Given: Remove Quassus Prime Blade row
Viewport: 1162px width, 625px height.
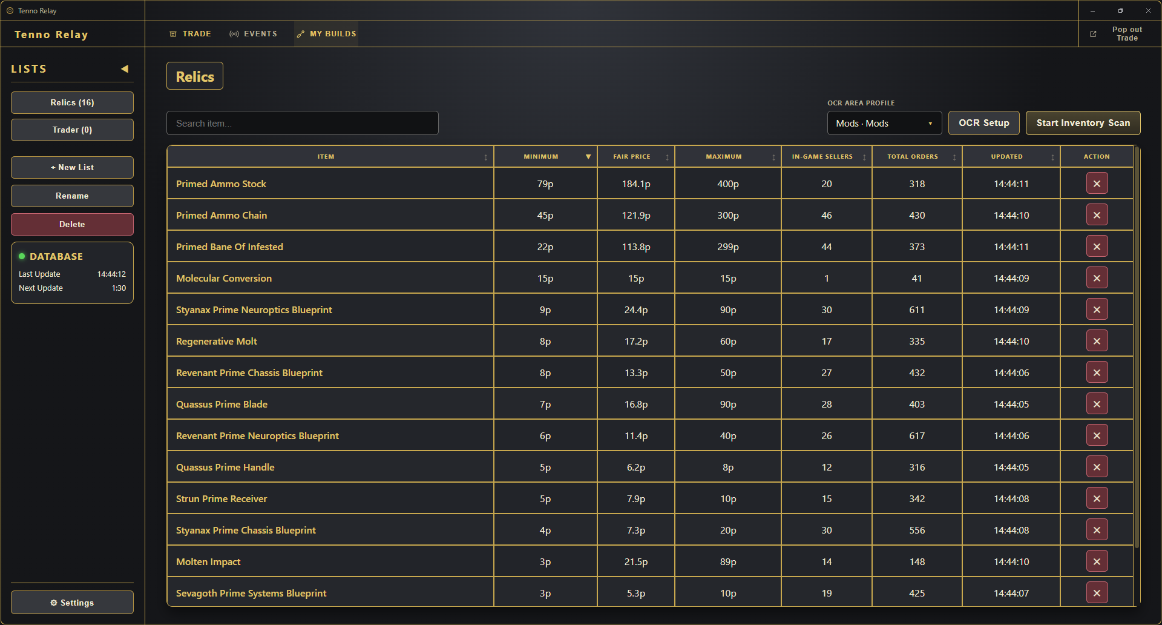Looking at the screenshot, I should coord(1097,404).
